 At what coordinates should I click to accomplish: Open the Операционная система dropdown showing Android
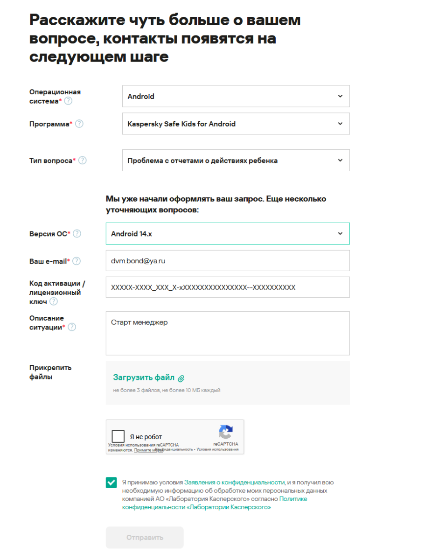pos(236,96)
